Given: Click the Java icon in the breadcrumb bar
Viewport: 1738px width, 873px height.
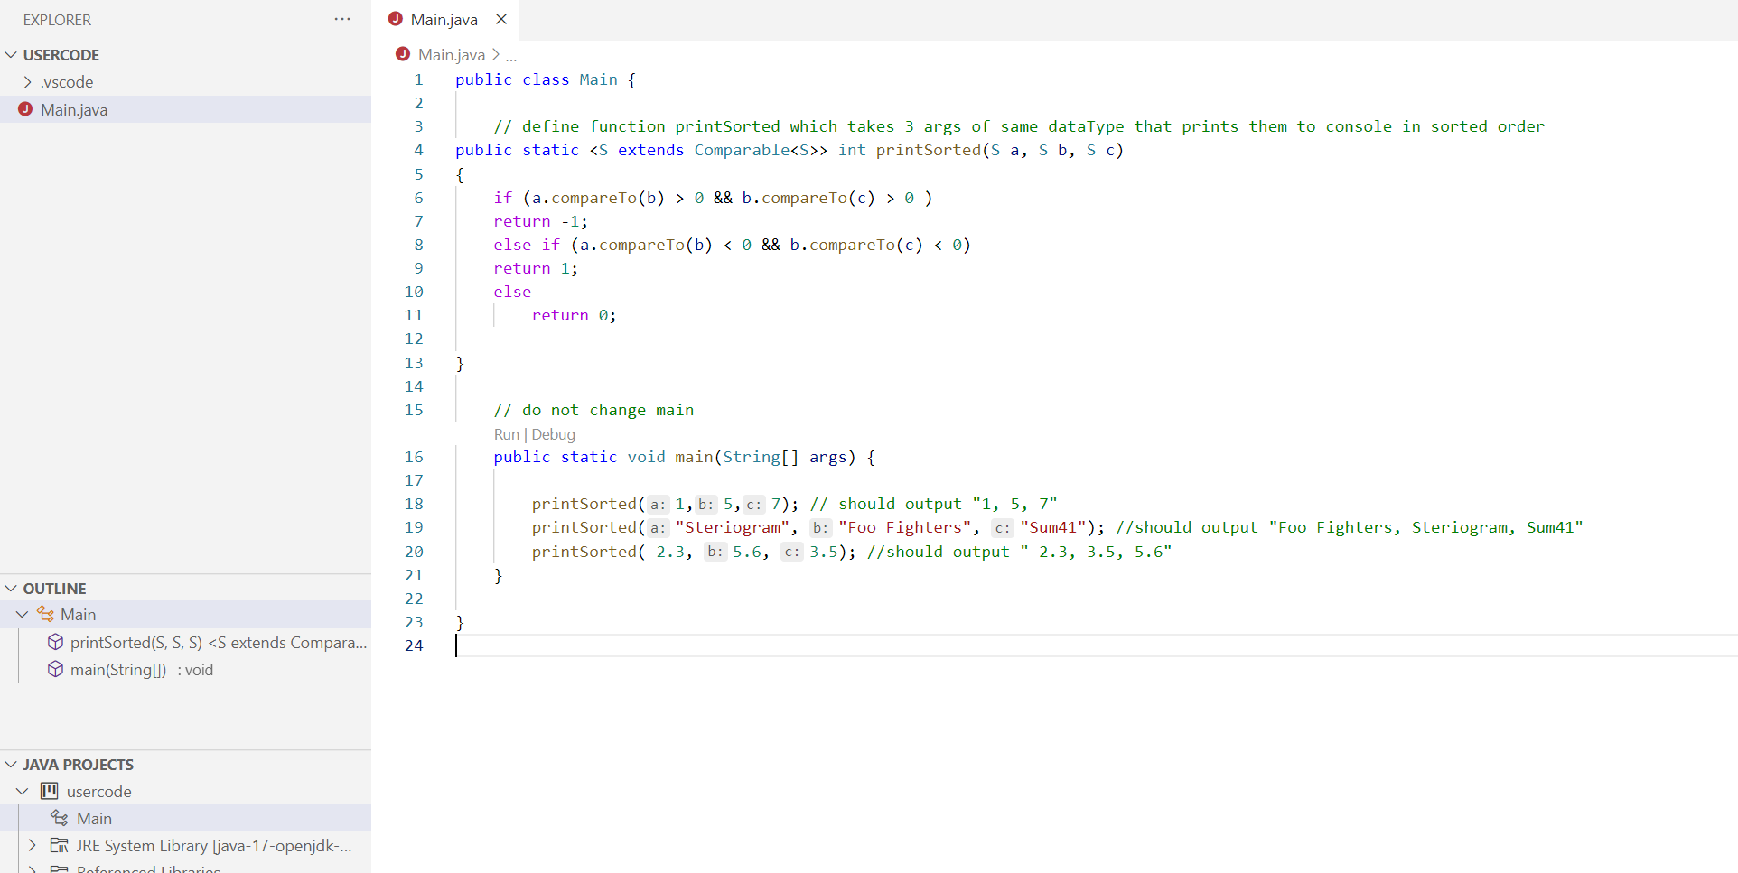Looking at the screenshot, I should 402,54.
